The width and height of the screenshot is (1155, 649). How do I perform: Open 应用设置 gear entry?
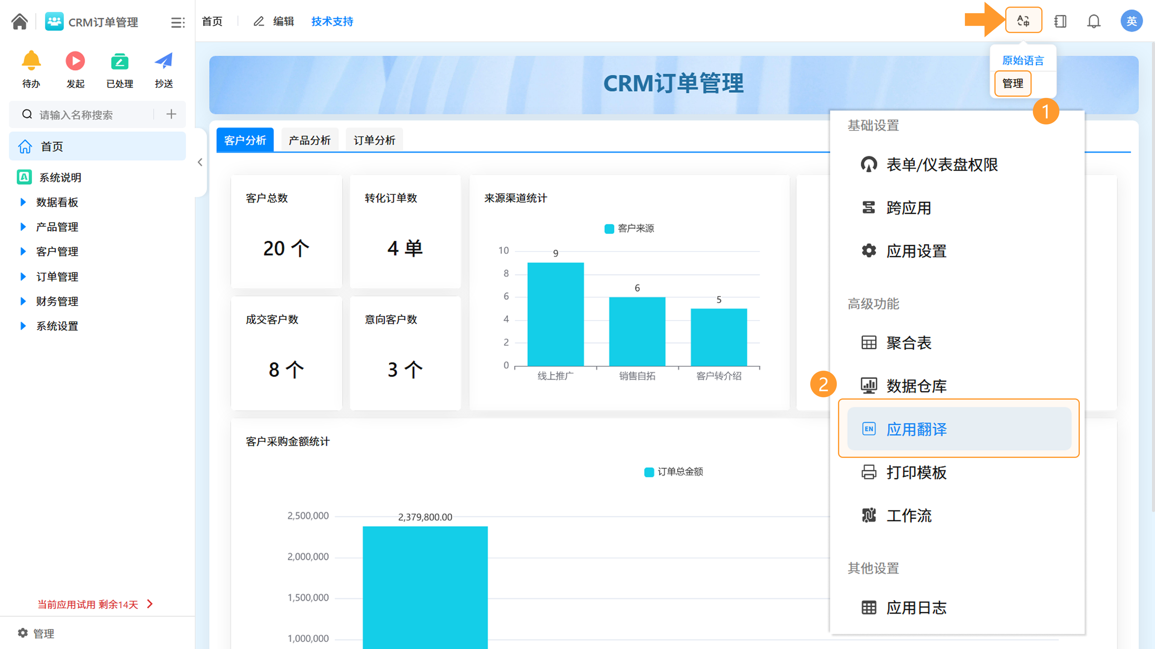click(x=904, y=251)
